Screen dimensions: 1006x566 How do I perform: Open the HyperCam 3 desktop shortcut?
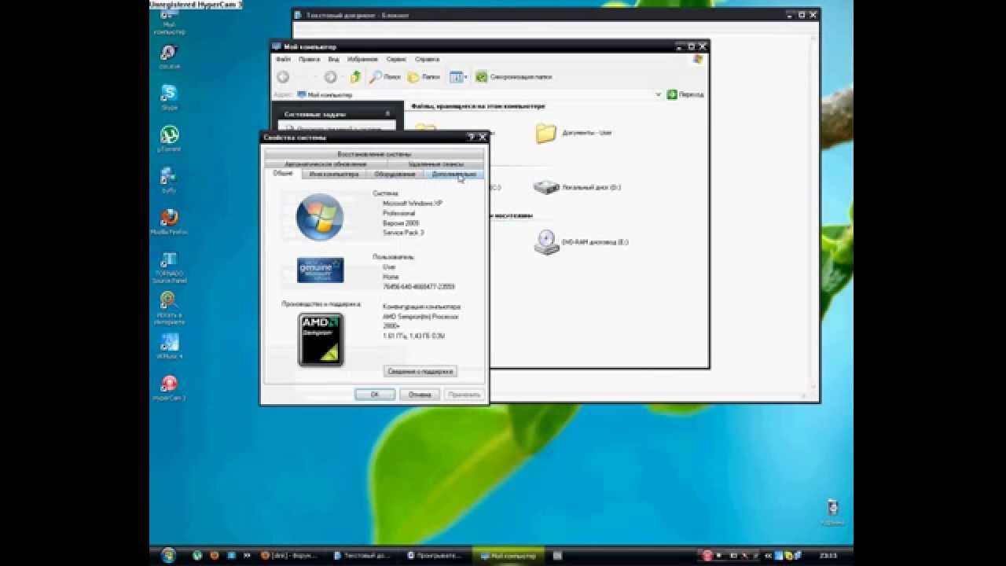click(x=169, y=388)
